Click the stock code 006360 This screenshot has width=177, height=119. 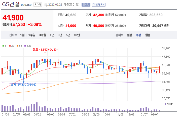pos(26,5)
